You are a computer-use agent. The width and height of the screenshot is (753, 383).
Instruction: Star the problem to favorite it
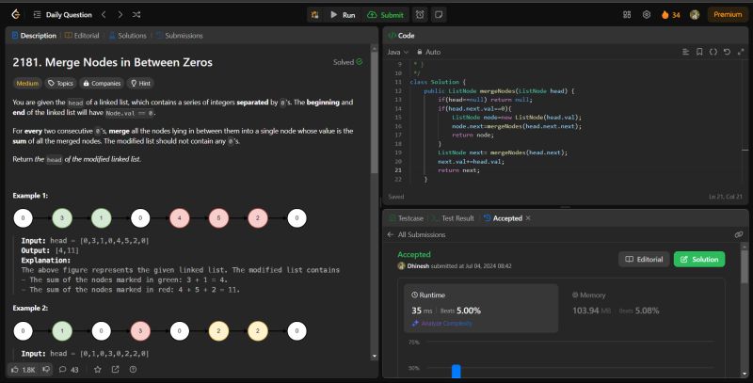point(97,370)
